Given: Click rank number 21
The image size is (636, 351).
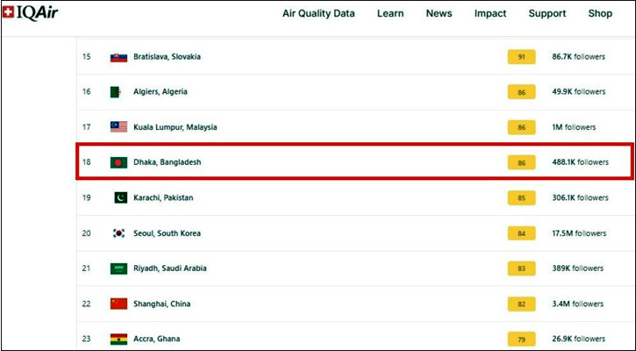Looking at the screenshot, I should (86, 269).
